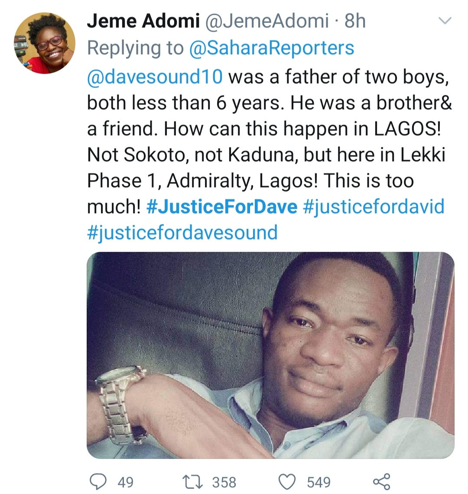This screenshot has width=468, height=494.
Task: Click the tweet text mentioning Lekki Phase 1
Action: (266, 155)
